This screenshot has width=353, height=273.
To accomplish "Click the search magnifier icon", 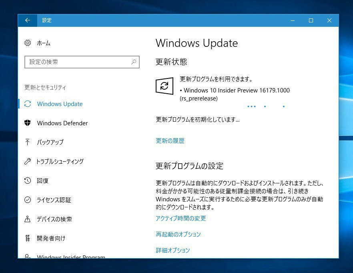I will point(134,62).
